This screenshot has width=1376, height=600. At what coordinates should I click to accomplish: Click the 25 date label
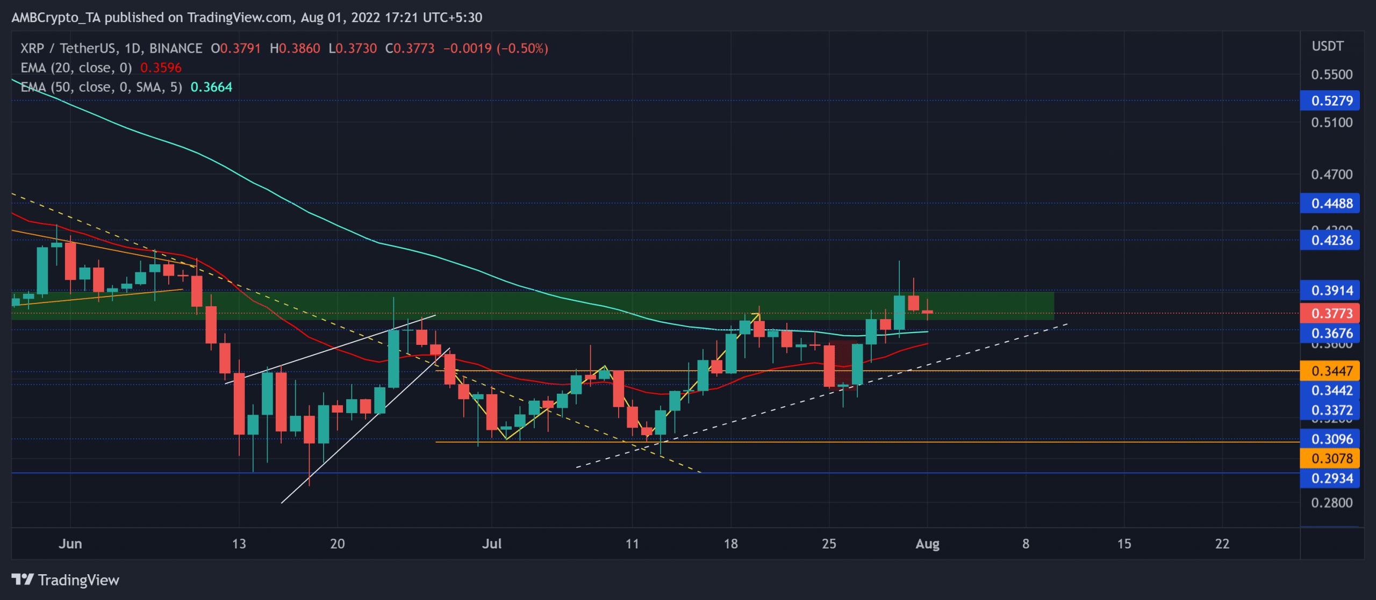pos(829,544)
